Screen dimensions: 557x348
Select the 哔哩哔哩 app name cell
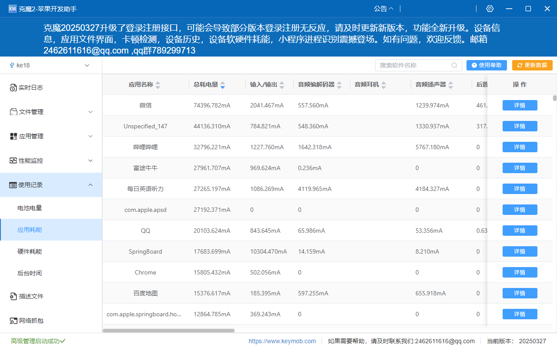pyautogui.click(x=145, y=147)
